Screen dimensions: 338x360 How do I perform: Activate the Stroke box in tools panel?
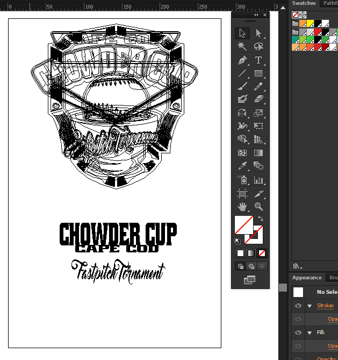[x=258, y=239]
